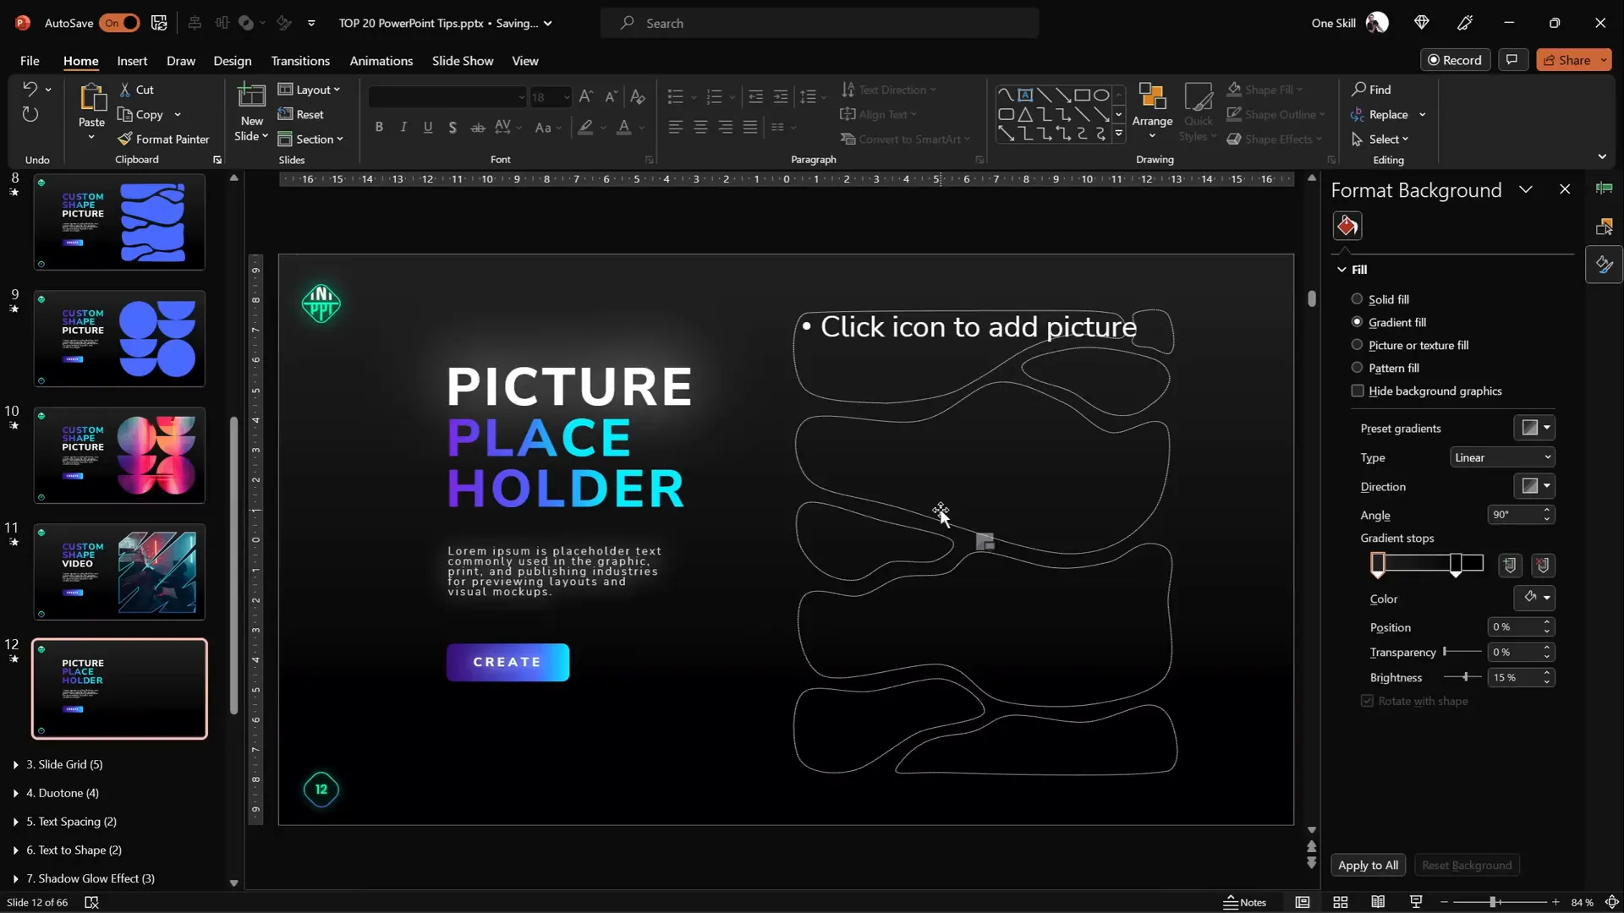Viewport: 1624px width, 913px height.
Task: Switch to the Animations tab
Action: click(381, 61)
